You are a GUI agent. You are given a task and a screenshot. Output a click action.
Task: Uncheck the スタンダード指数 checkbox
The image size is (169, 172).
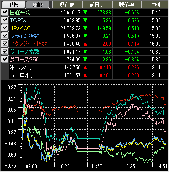pyautogui.click(x=5, y=44)
